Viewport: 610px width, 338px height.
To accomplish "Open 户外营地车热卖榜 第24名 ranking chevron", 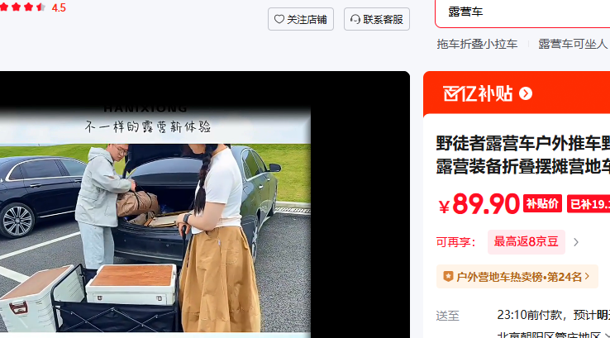I will 587,276.
